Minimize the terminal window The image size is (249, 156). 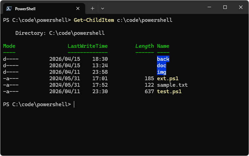pos(209,7)
